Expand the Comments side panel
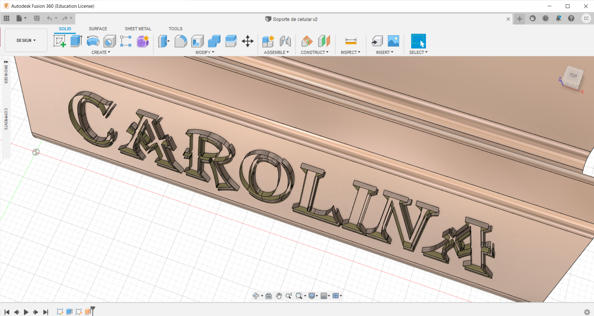This screenshot has height=316, width=594. tap(6, 119)
